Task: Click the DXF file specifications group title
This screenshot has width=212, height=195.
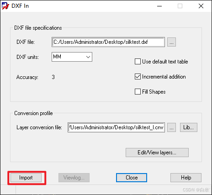Action: pyautogui.click(x=38, y=28)
